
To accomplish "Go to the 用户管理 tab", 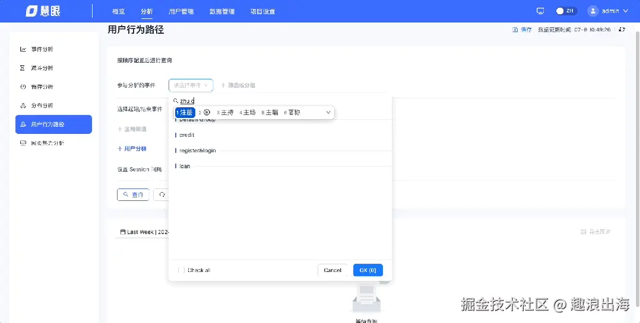I will [x=181, y=11].
